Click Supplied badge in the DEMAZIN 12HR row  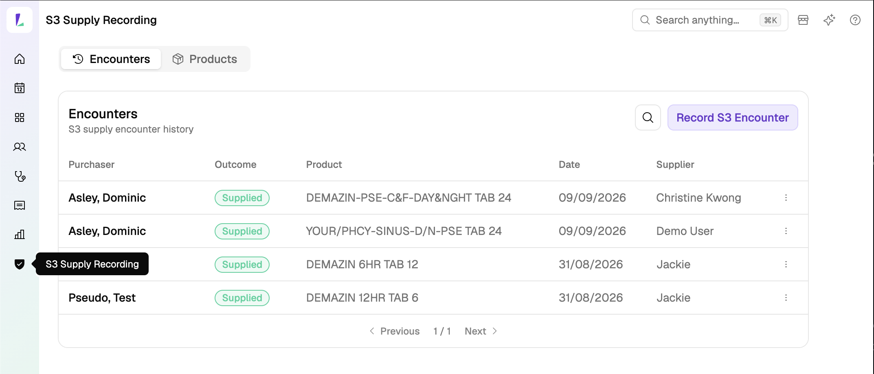pos(242,298)
